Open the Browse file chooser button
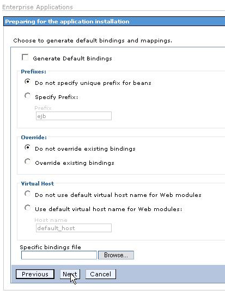This screenshot has height=291, width=225. (x=116, y=255)
